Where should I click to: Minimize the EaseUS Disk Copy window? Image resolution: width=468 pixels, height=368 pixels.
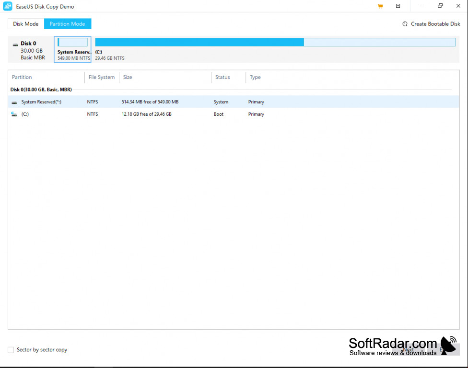(422, 6)
